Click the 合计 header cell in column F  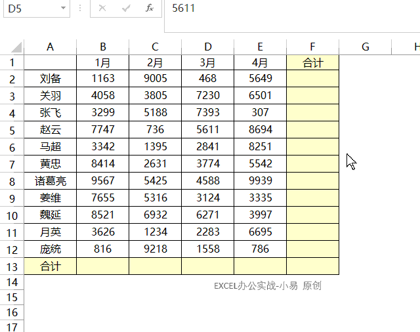click(x=312, y=62)
